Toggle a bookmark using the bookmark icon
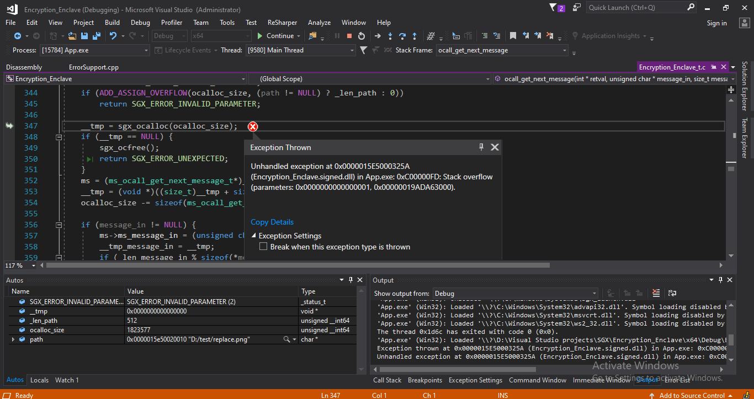Screen dimensions: 754x399 click(x=513, y=36)
